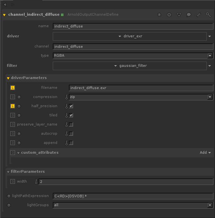Screen dimensions: 215x218
Task: Click the yellow L icon beside filename
Action: click(13, 88)
